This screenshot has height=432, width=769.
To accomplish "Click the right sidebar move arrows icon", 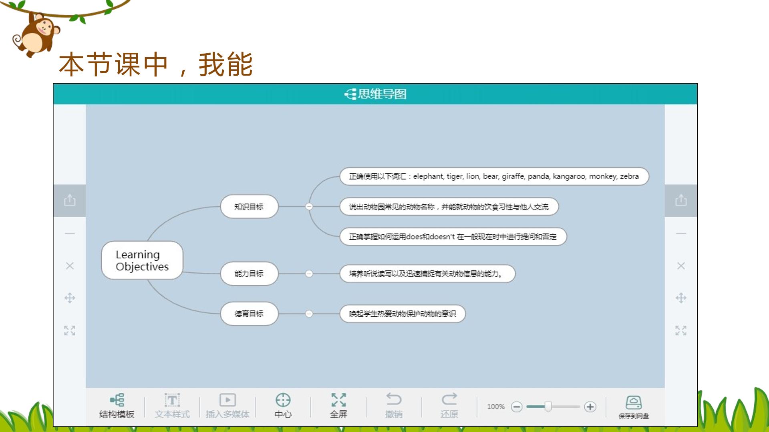I will 681,298.
